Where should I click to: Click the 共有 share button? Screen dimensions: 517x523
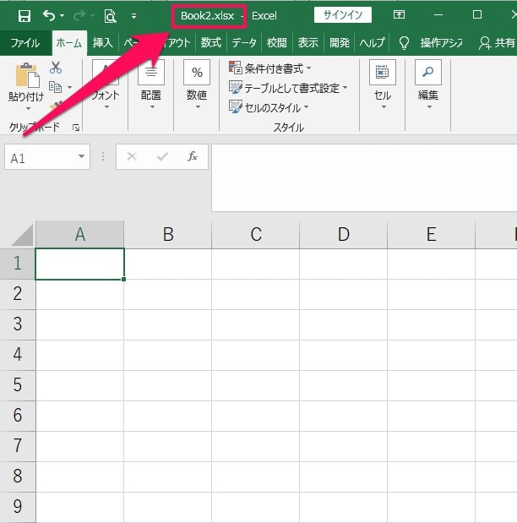point(497,43)
